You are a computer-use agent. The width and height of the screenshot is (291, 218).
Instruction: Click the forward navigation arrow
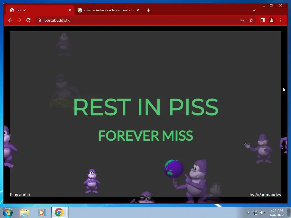pyautogui.click(x=19, y=20)
